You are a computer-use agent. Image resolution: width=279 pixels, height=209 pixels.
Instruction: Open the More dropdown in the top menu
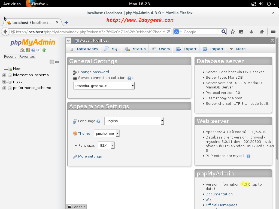click(x=237, y=49)
